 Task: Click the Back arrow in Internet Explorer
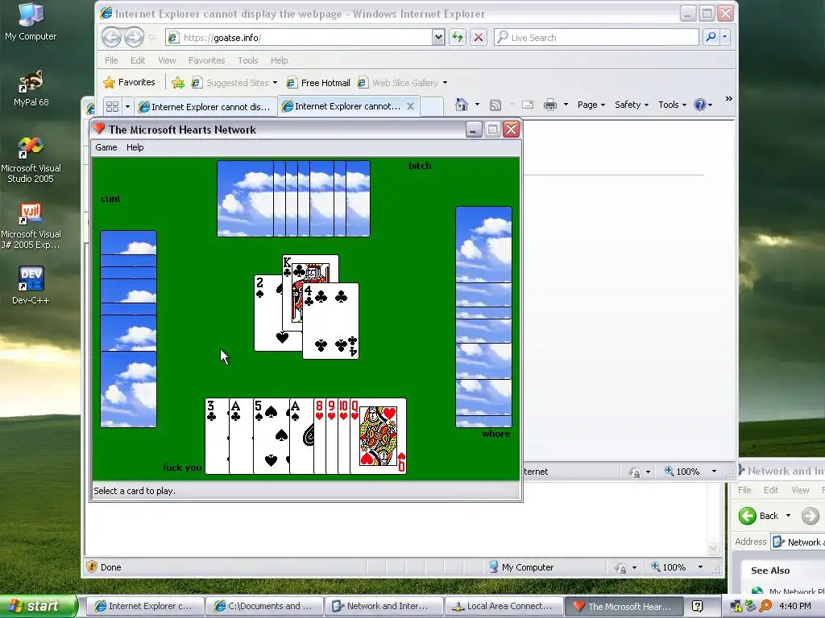[x=111, y=37]
